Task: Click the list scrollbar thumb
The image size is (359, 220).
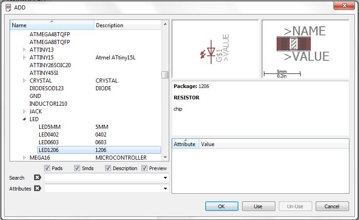Action: [165, 75]
